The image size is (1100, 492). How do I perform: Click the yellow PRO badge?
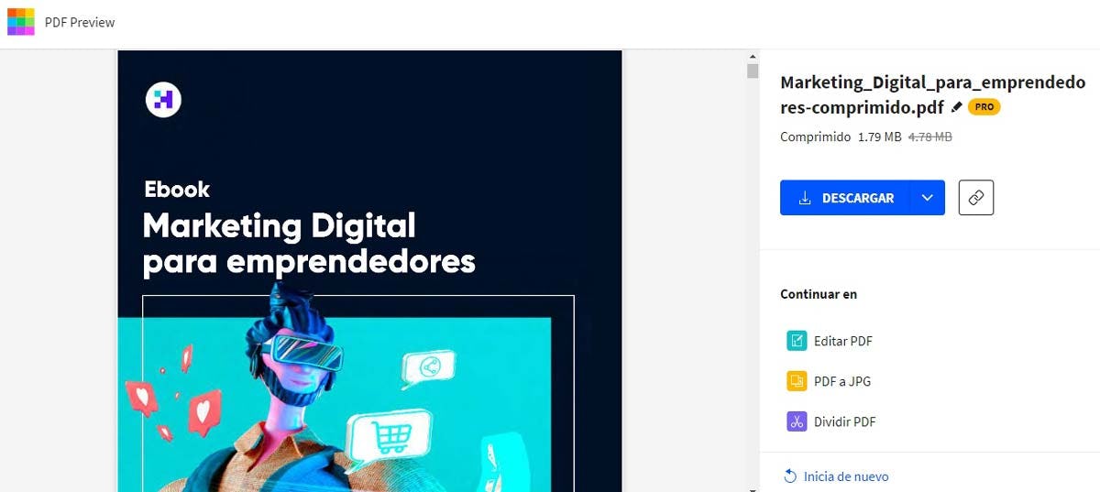point(984,107)
